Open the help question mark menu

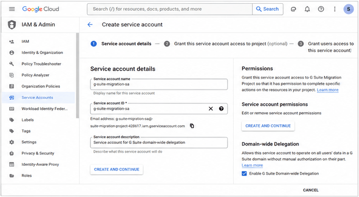(321, 9)
